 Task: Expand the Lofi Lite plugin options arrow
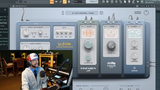[x=11, y=6]
